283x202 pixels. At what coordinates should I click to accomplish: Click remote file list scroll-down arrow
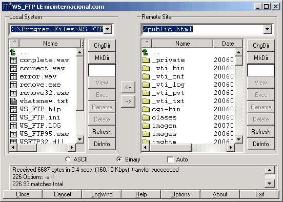point(238,139)
